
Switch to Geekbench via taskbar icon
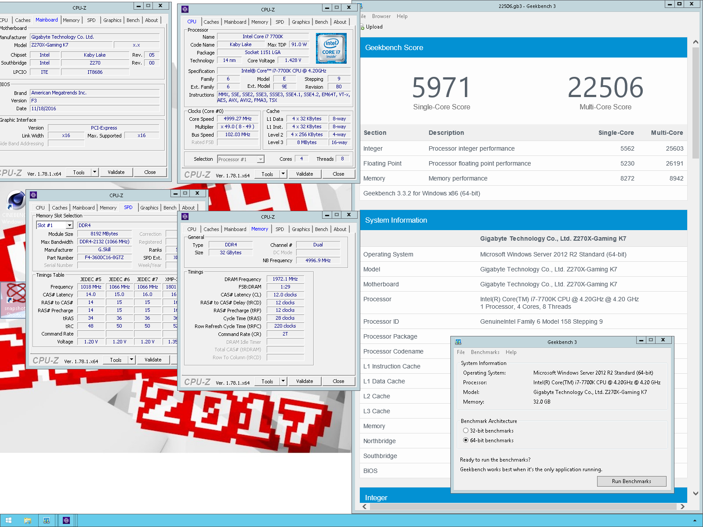[x=47, y=520]
